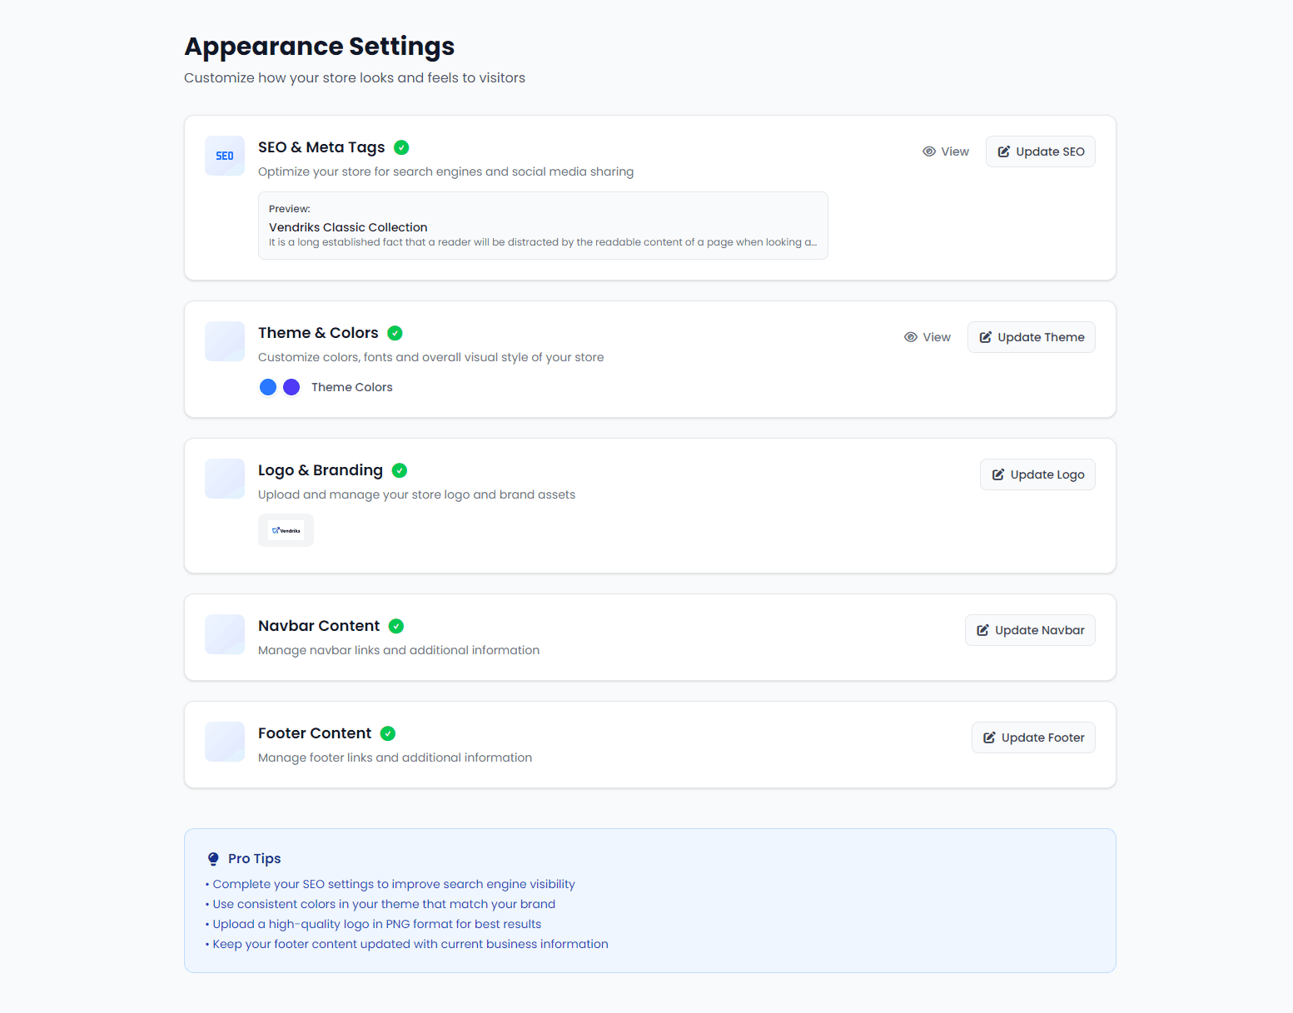Open the Update SEO editor
The width and height of the screenshot is (1293, 1013).
[x=1040, y=151]
